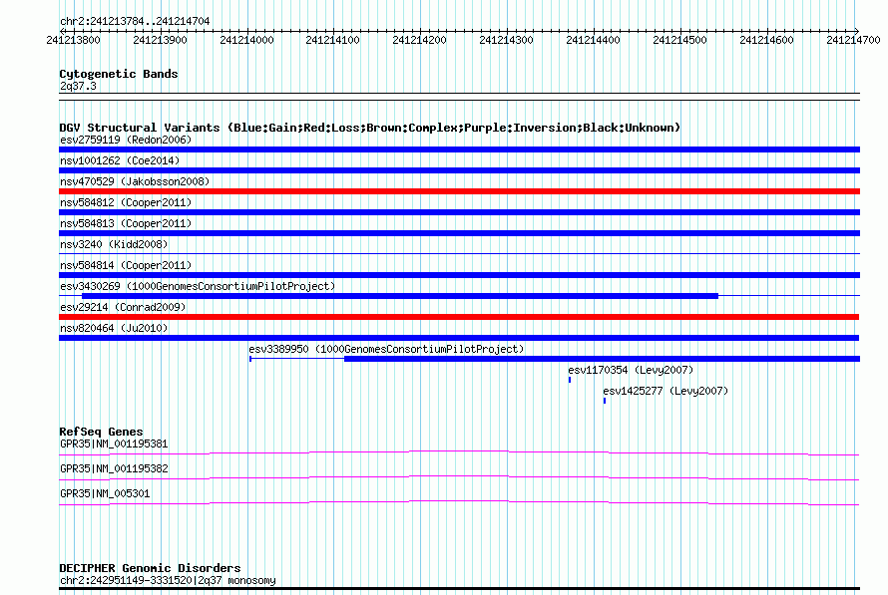This screenshot has height=595, width=888.
Task: Select transcript GPR35|NM_005301 label
Action: (x=105, y=493)
